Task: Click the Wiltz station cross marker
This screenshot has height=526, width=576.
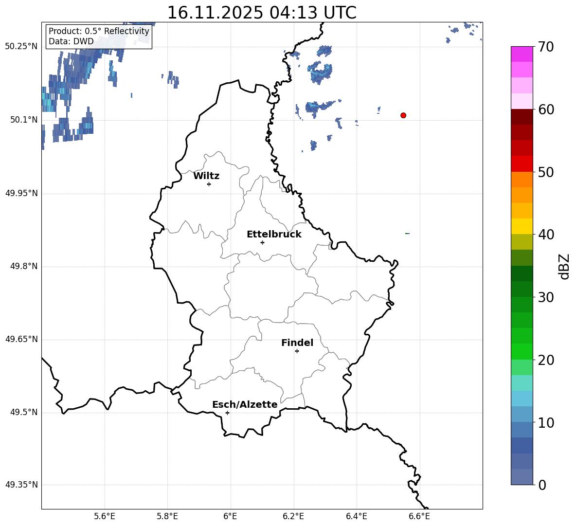Action: 209,184
